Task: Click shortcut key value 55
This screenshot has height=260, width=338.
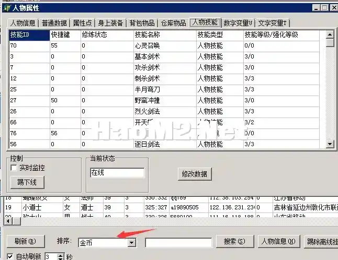Action: click(65, 46)
